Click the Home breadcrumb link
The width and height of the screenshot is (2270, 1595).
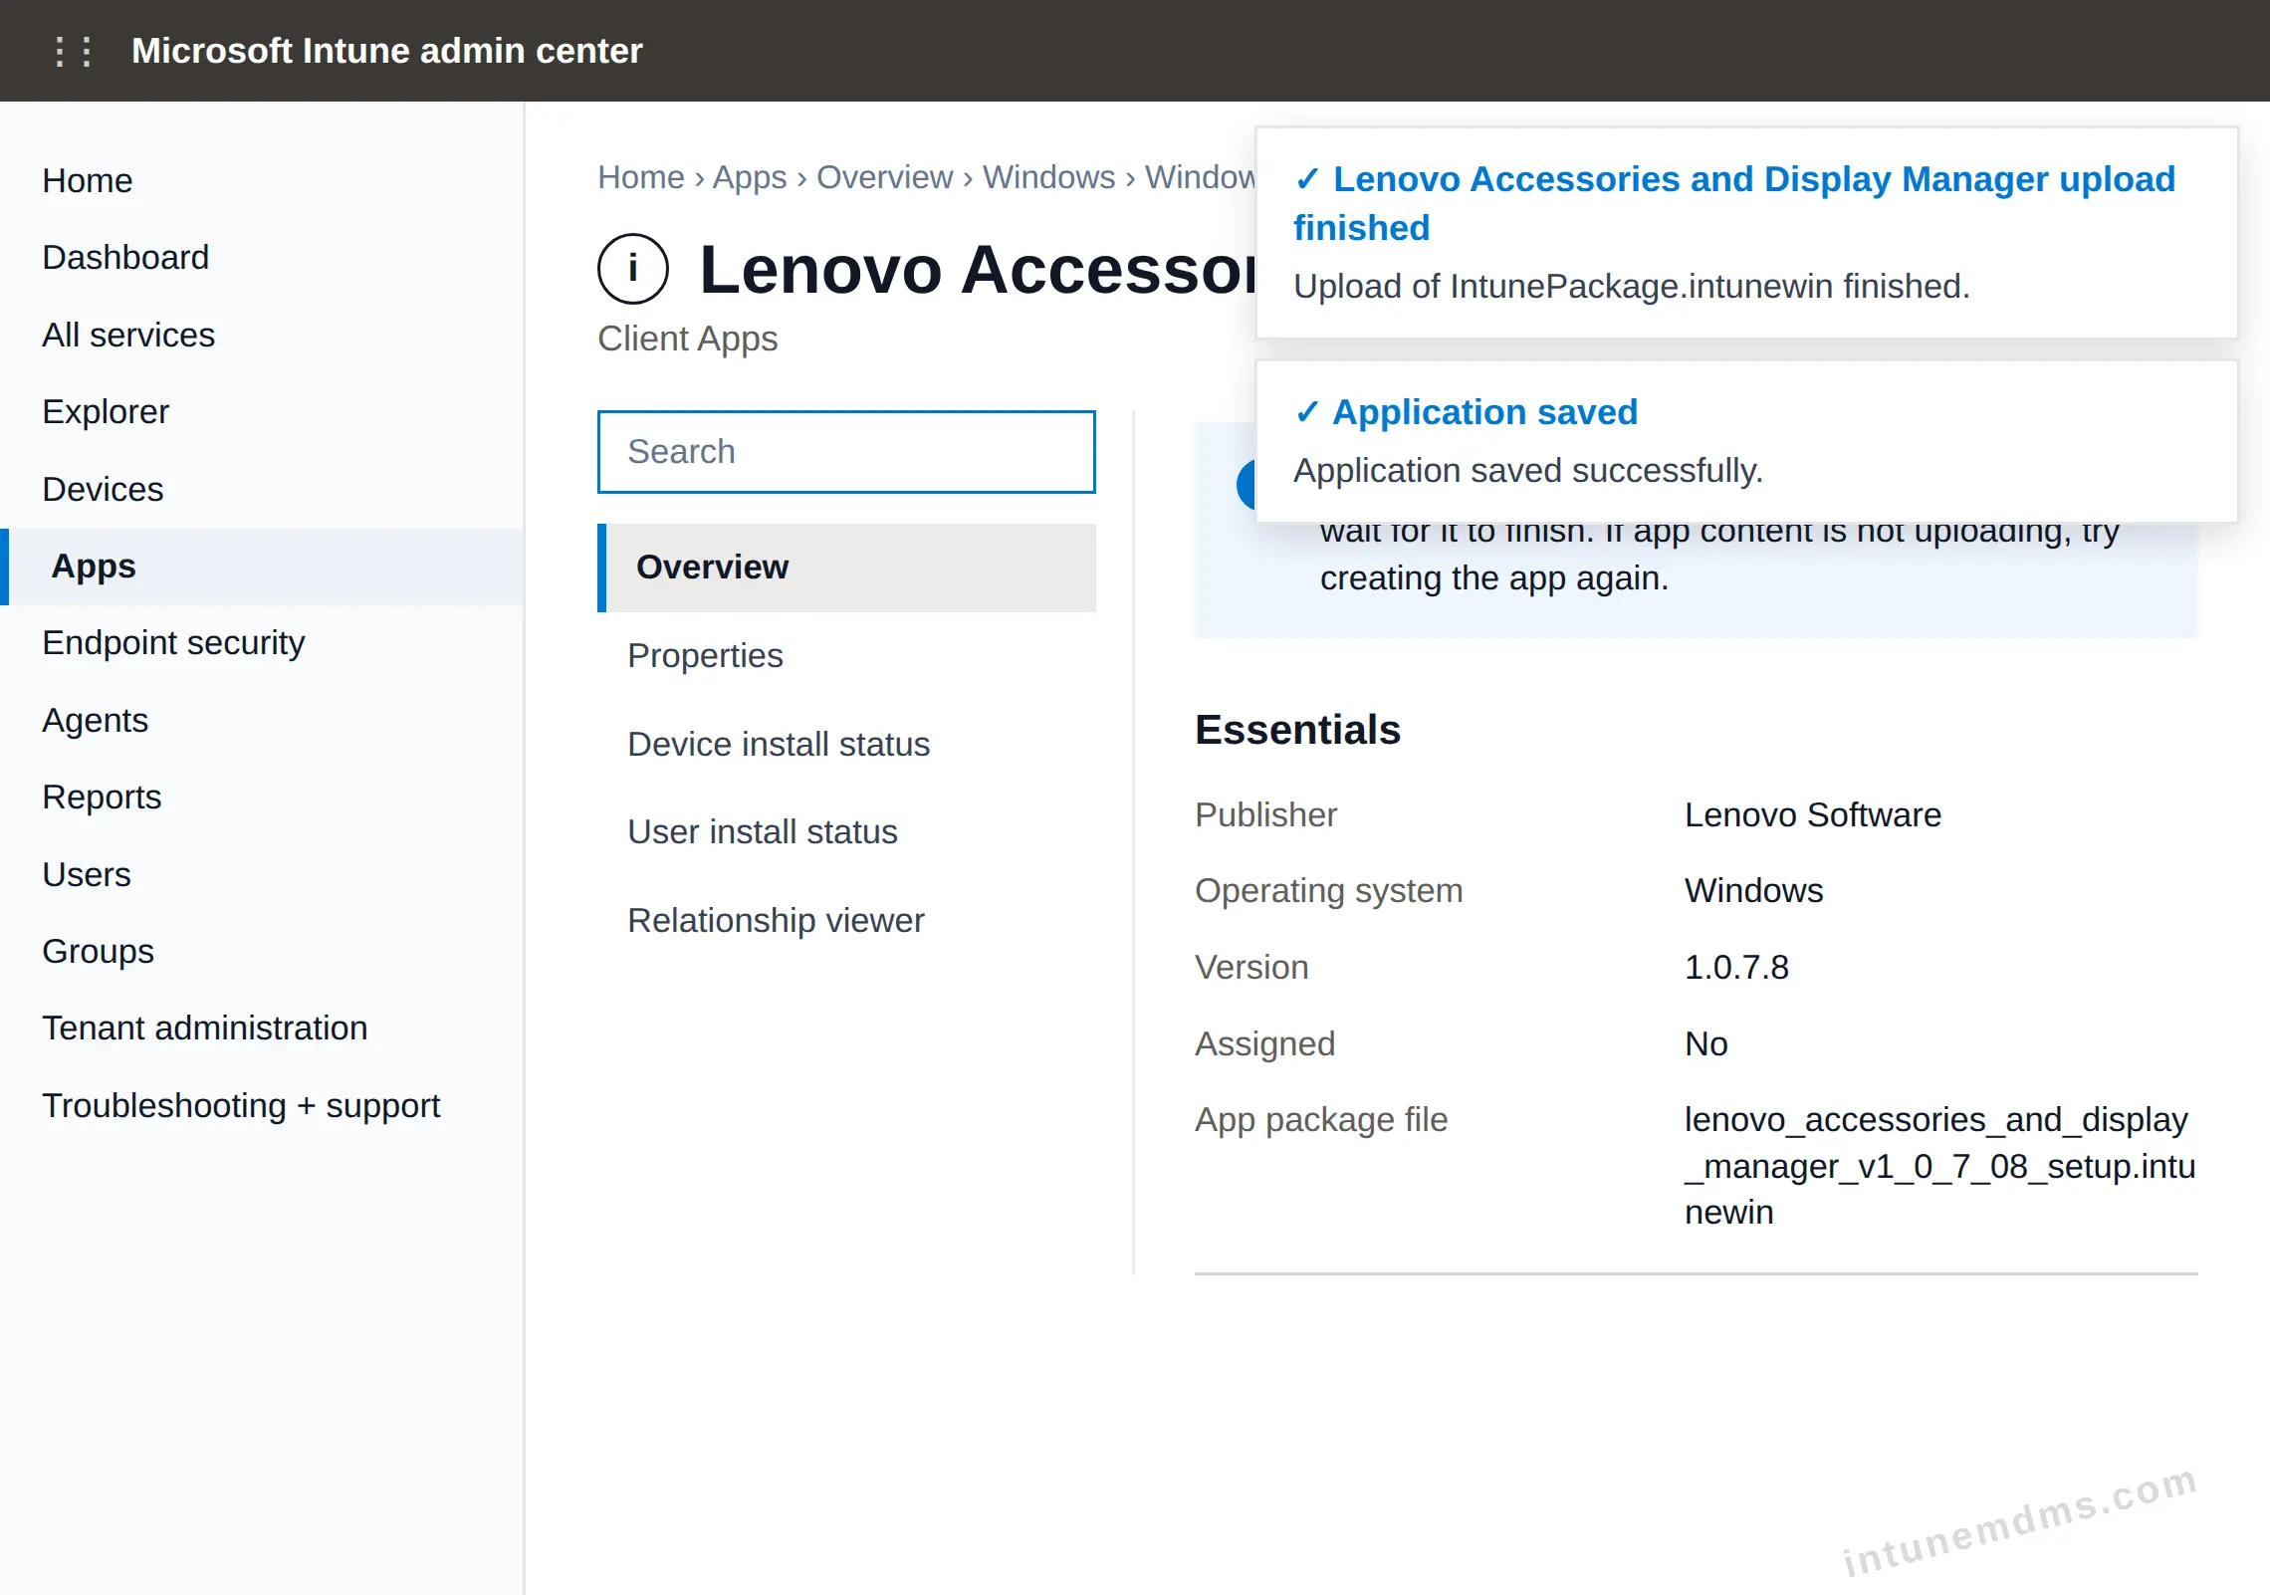click(641, 177)
